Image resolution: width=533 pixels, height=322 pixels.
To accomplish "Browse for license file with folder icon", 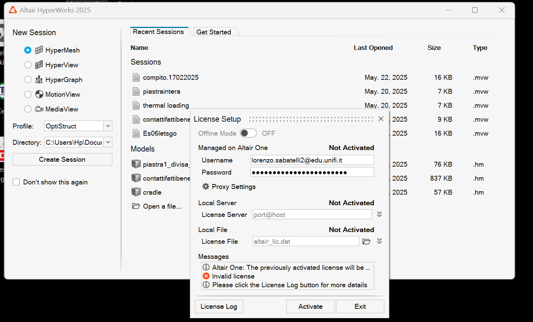I will [x=367, y=241].
